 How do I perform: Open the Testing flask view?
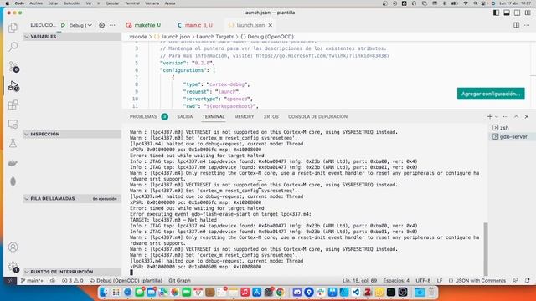[13, 143]
